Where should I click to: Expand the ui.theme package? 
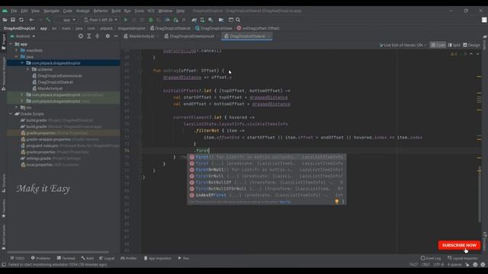pyautogui.click(x=28, y=69)
